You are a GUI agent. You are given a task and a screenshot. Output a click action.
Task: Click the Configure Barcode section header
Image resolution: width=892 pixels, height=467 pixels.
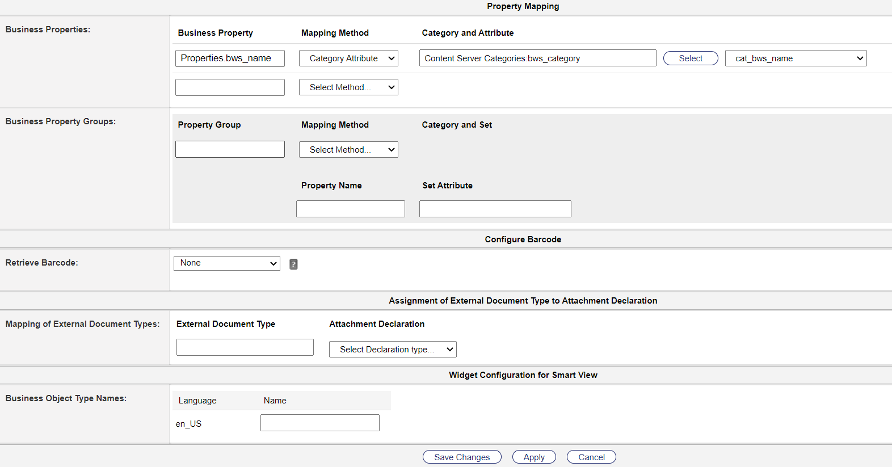pos(523,239)
